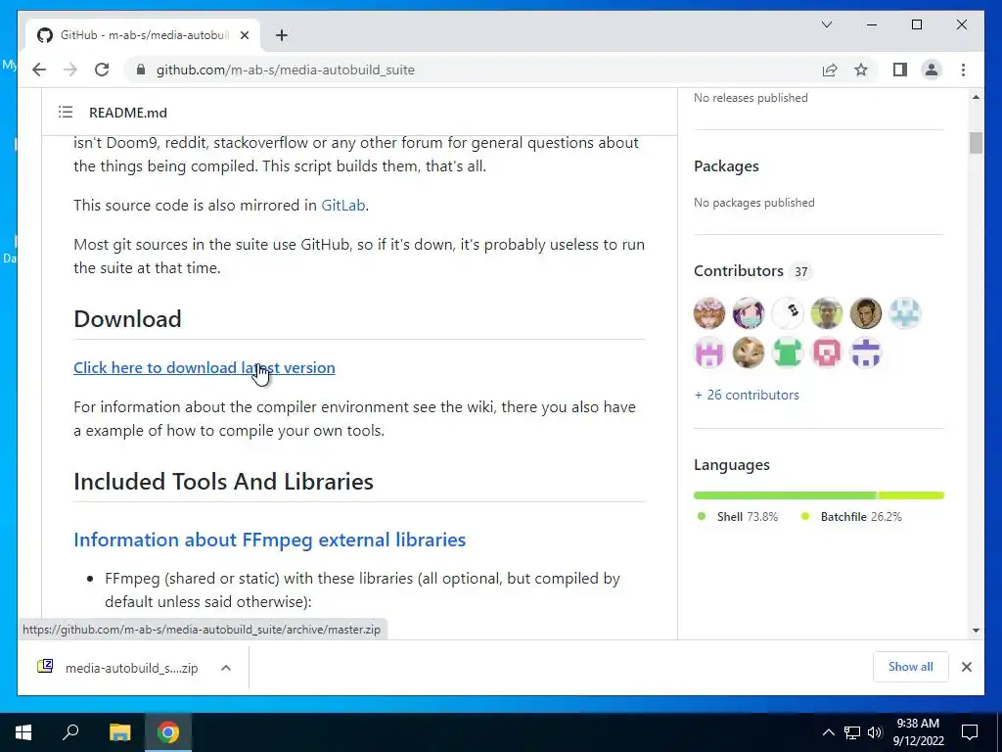Open the notification center icon
This screenshot has height=752, width=1002.
(x=970, y=732)
